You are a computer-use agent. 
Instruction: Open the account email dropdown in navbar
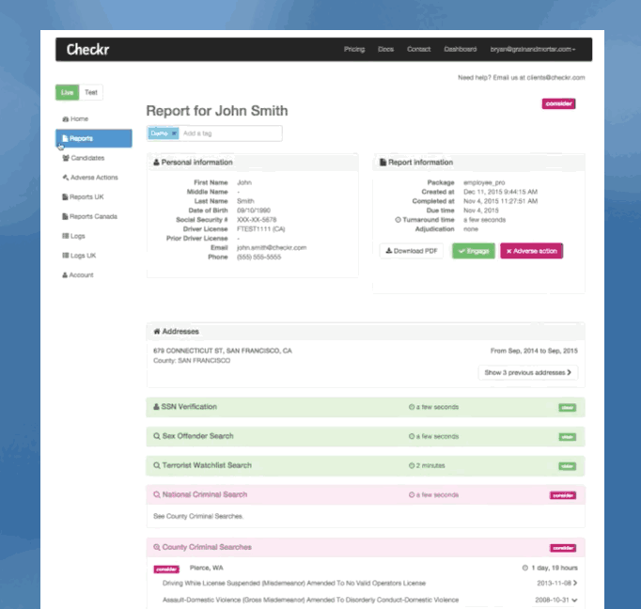coord(533,49)
